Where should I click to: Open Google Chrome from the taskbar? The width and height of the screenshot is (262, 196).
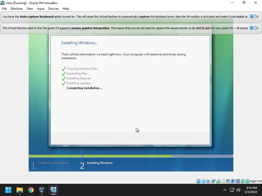(x=31, y=190)
